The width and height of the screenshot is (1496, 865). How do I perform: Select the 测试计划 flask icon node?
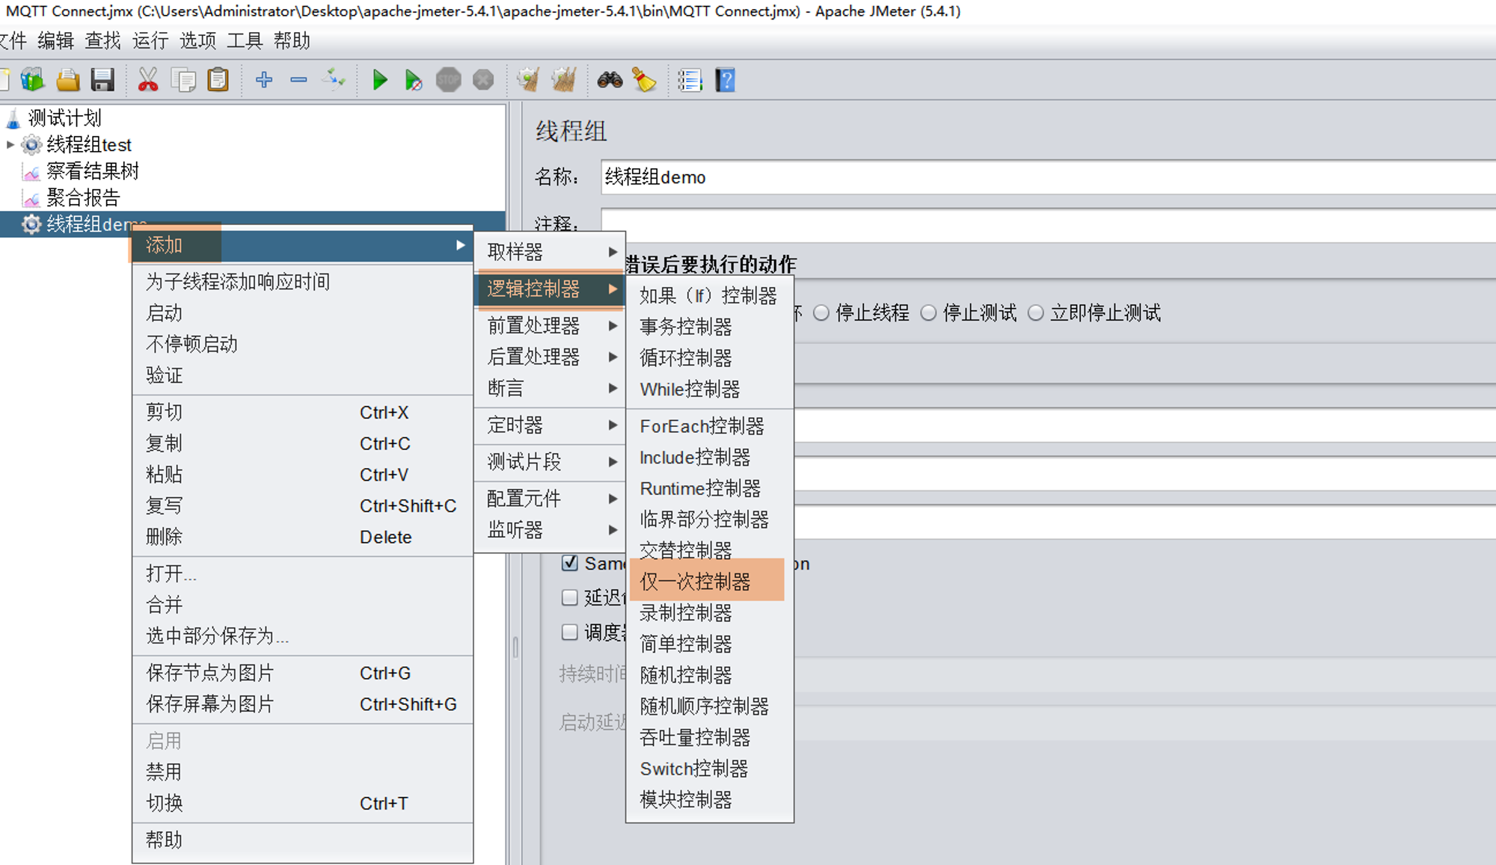tap(13, 118)
